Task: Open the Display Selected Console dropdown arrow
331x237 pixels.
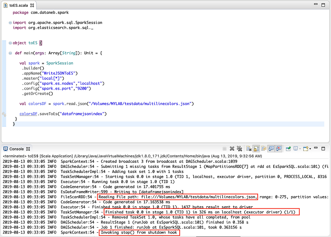Action: (x=300, y=149)
